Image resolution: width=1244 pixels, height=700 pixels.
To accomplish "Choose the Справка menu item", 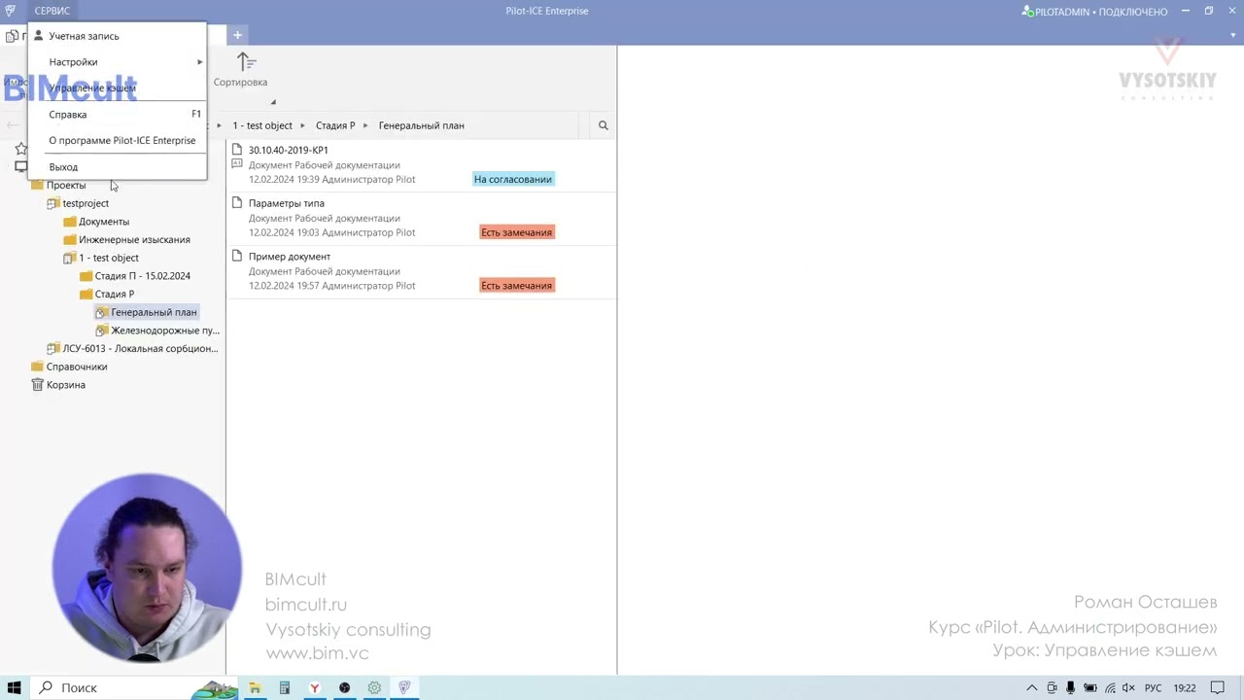I will (x=117, y=115).
